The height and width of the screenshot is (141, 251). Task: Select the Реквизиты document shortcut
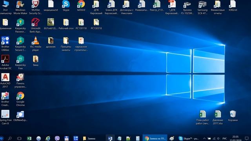(x=142, y=6)
